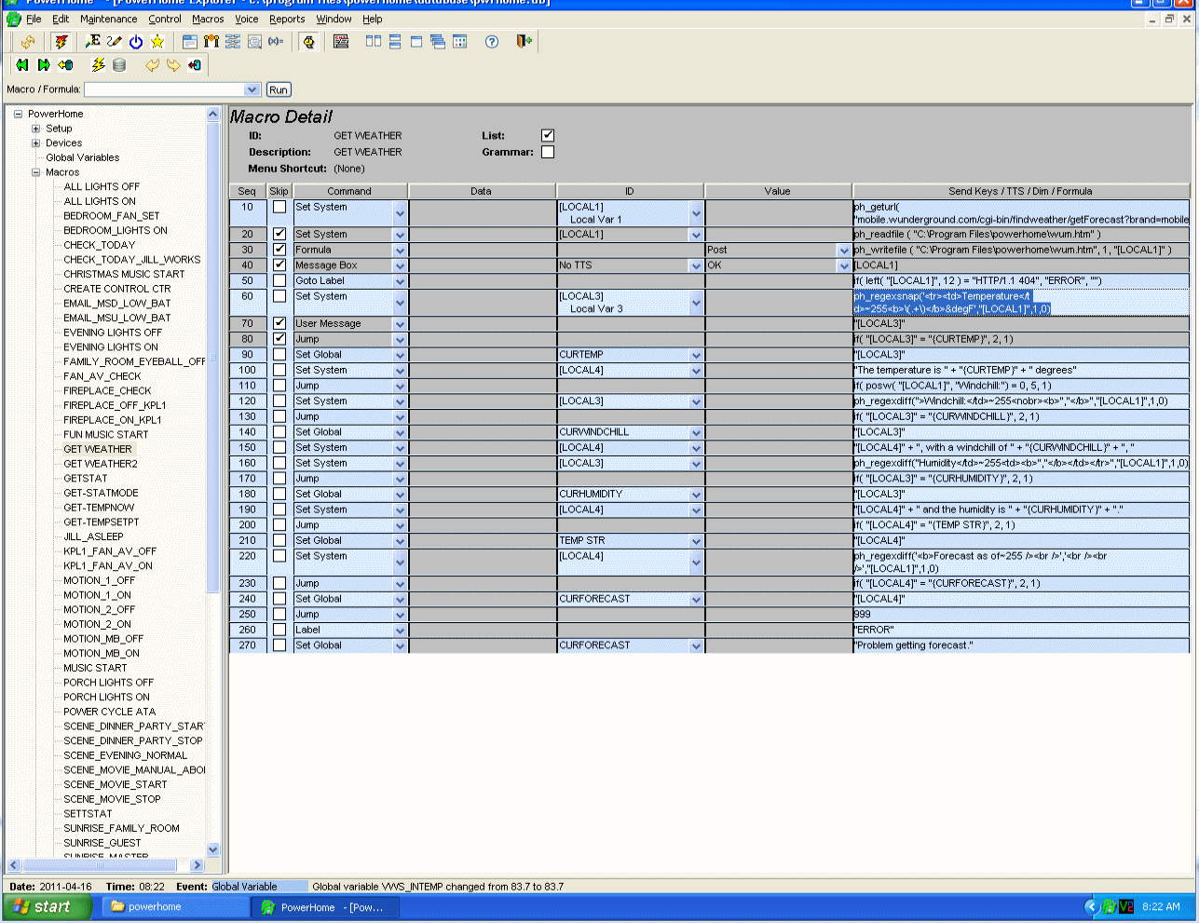Open the Maintenance menu
This screenshot has height=923, width=1199.
point(108,19)
